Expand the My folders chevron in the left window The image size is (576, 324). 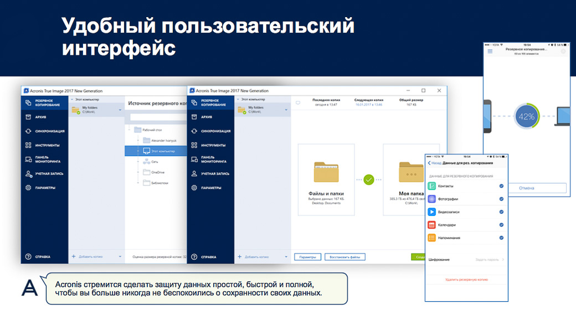[120, 110]
